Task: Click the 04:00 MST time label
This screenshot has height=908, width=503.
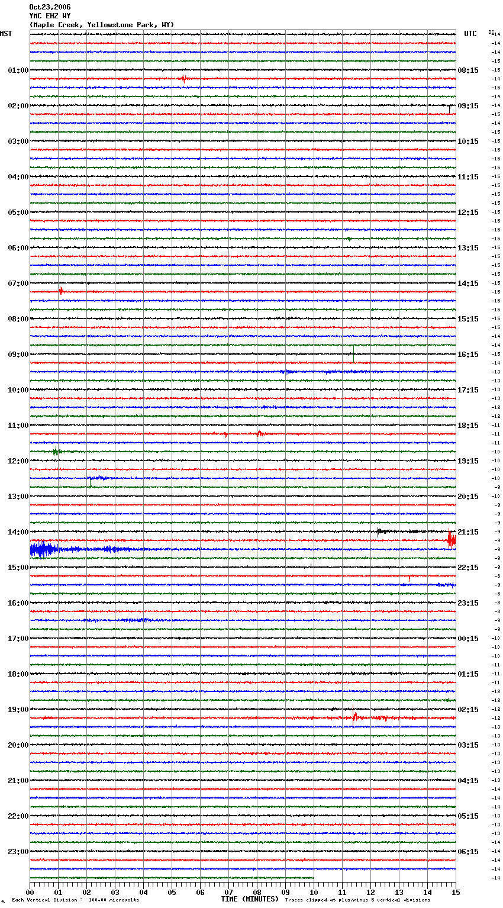Action: pos(18,177)
